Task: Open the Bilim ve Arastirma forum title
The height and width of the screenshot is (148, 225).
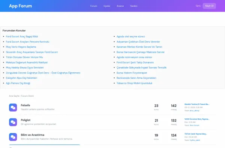Action: pos(32,135)
